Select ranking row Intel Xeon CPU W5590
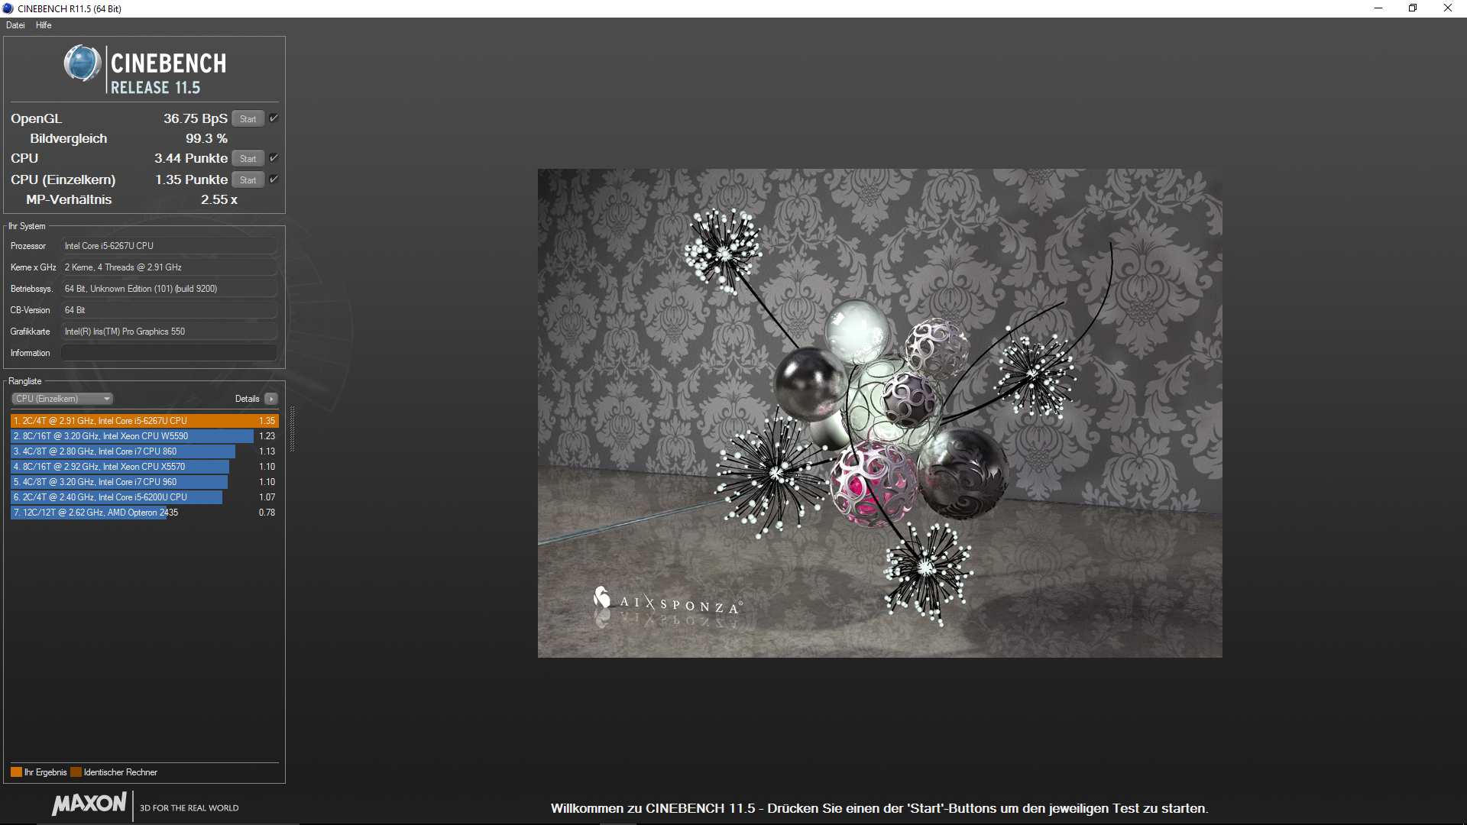Screen dimensions: 1467x825 click(x=144, y=436)
